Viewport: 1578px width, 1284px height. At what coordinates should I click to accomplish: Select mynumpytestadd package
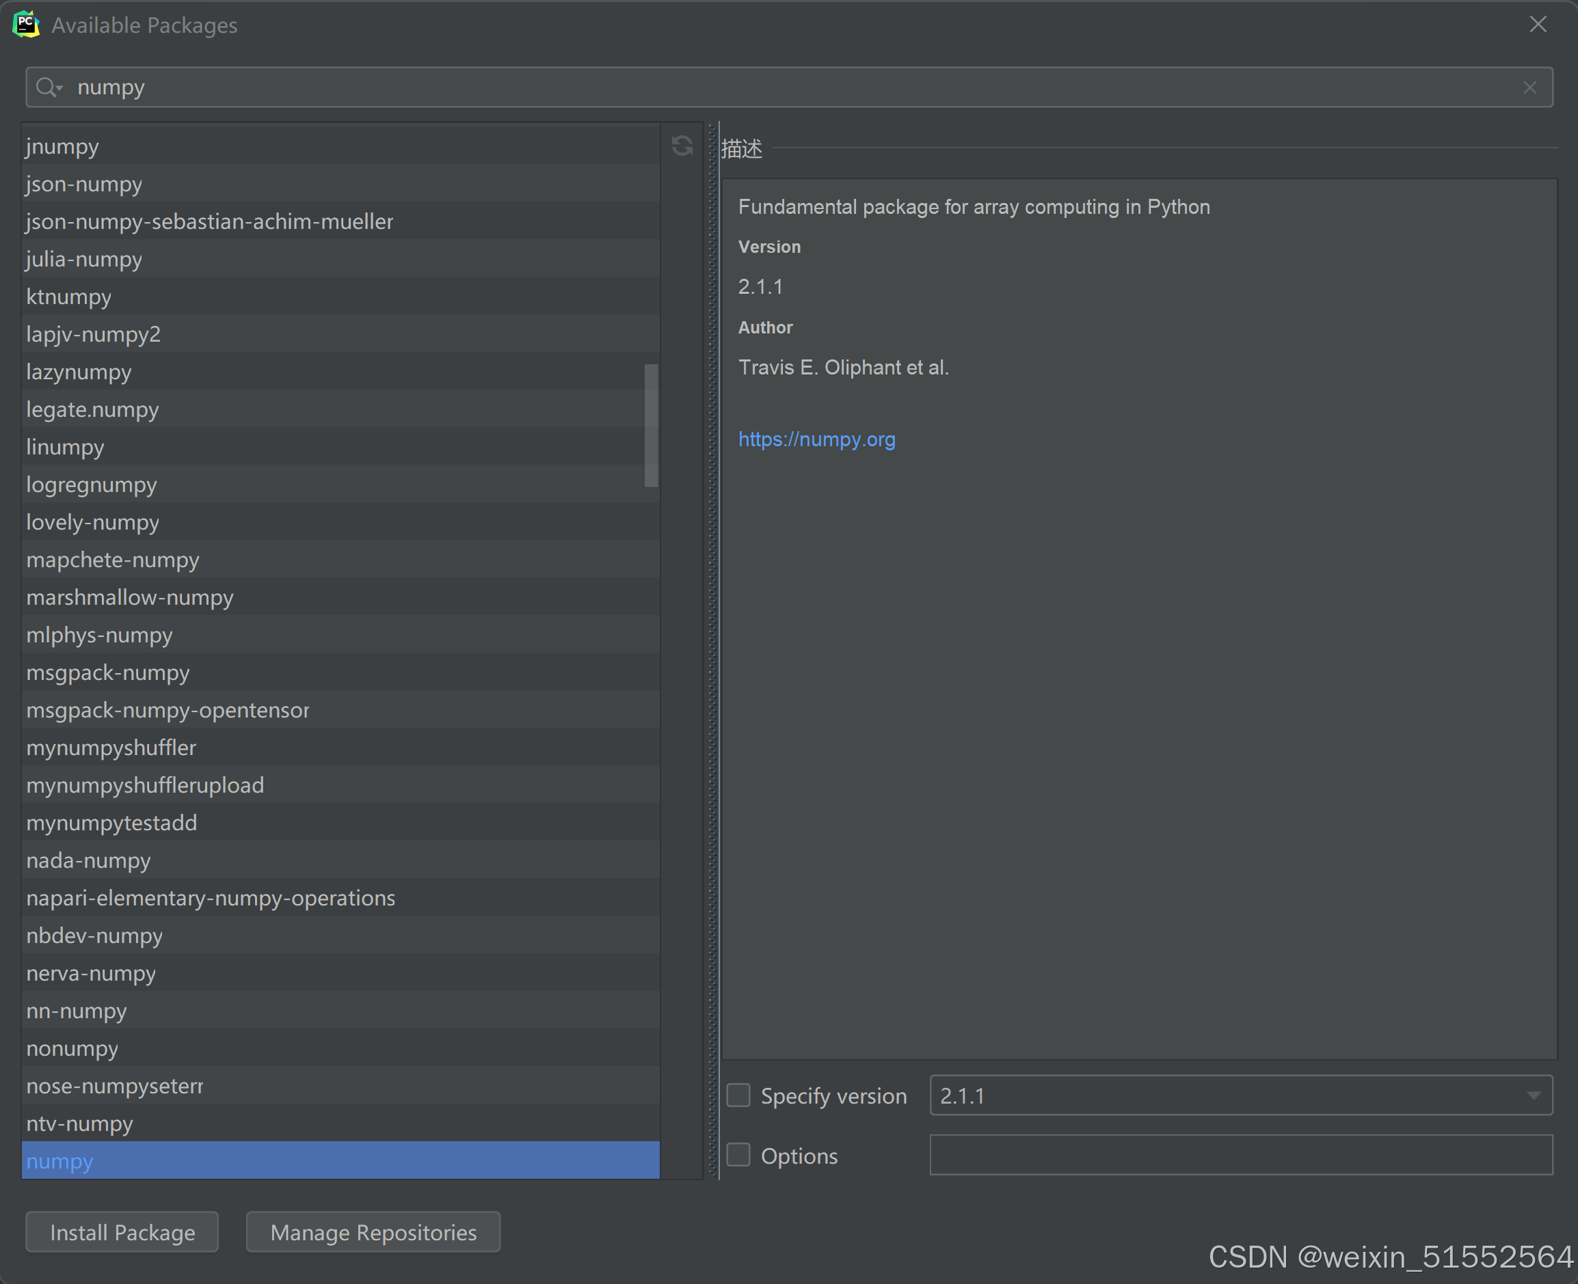pyautogui.click(x=340, y=823)
